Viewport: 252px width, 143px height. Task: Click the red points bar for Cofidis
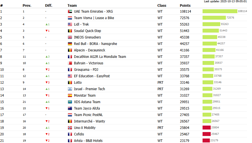206,134
